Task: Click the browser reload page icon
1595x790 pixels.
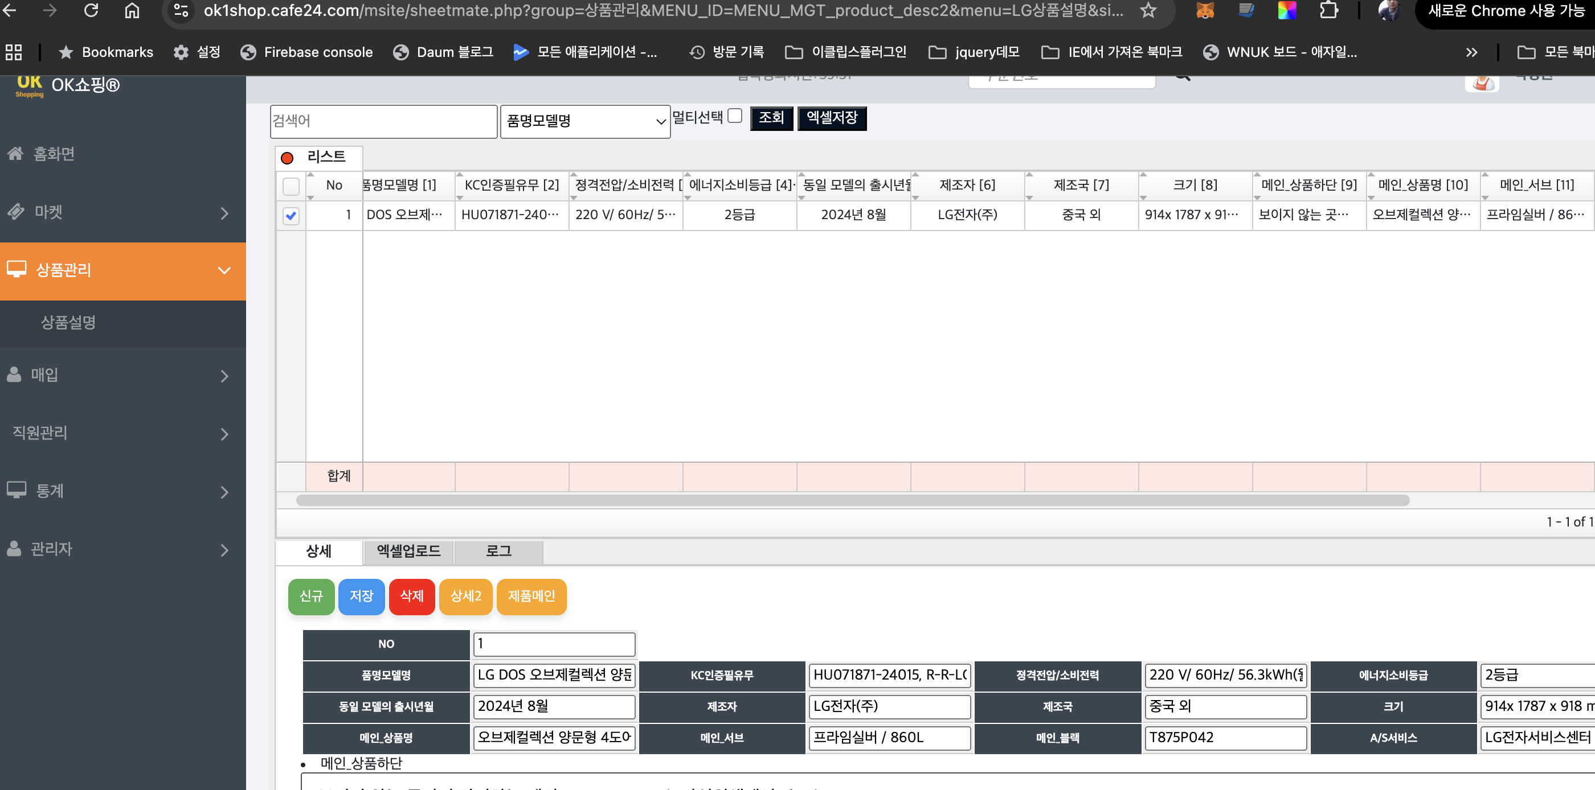Action: click(x=91, y=10)
